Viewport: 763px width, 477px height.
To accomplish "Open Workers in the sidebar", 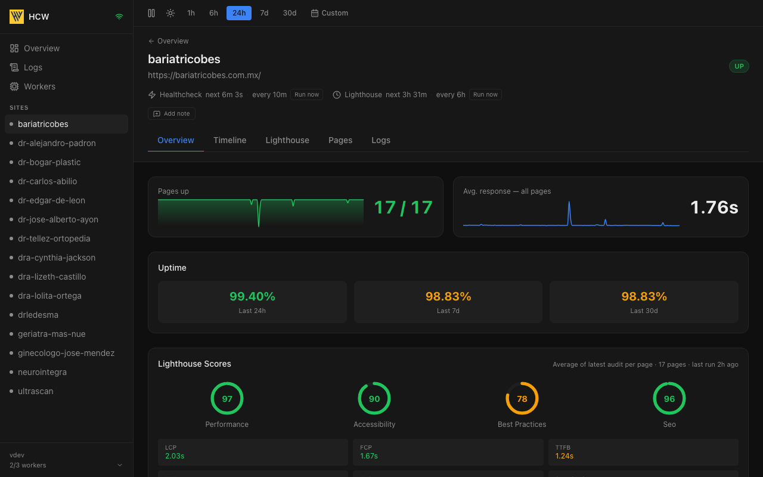I will coord(66,86).
